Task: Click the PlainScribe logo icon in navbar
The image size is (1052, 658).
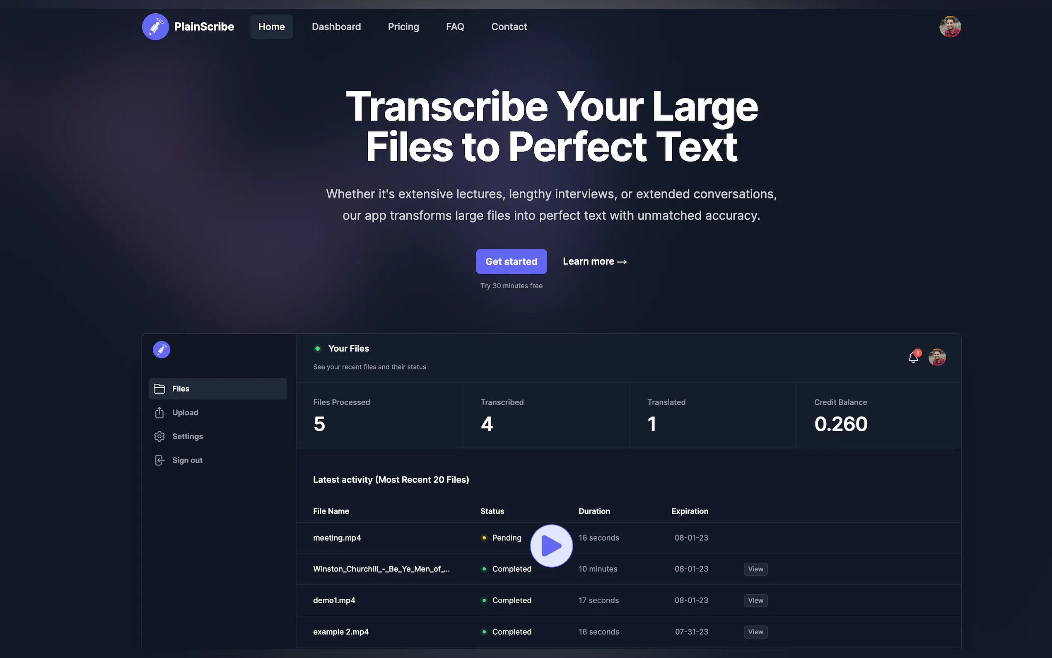Action: tap(155, 27)
